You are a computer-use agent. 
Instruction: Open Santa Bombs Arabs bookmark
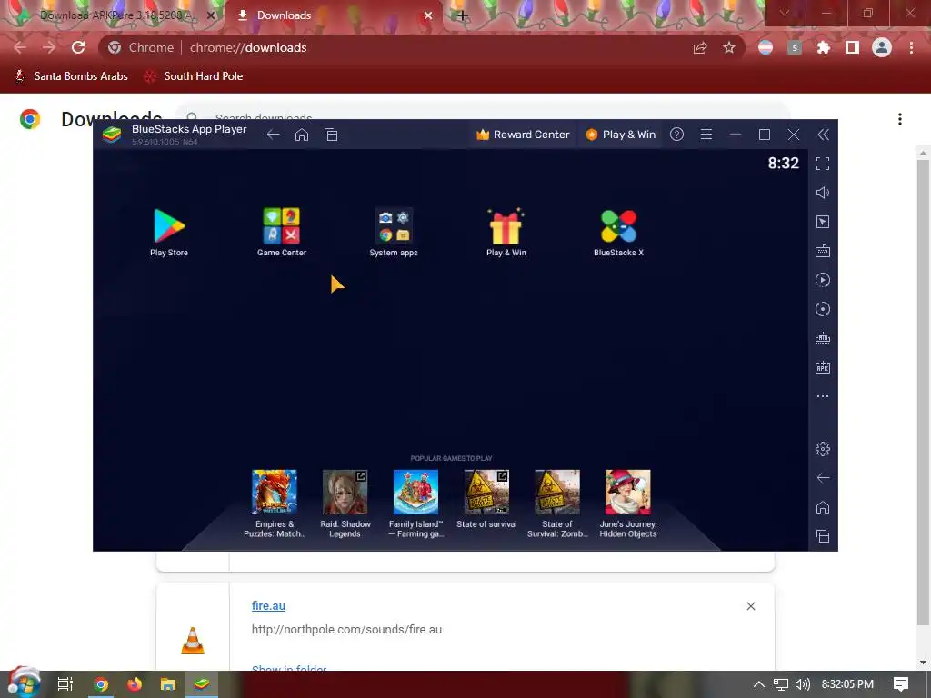pos(71,76)
